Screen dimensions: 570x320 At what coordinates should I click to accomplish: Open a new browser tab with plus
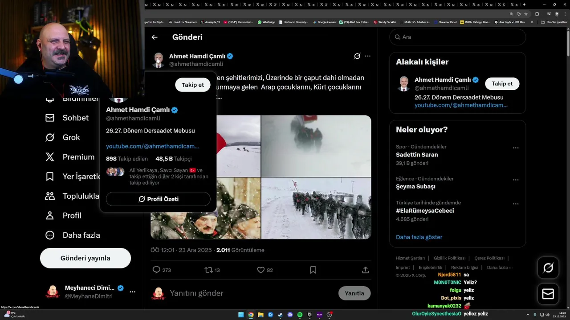click(525, 4)
